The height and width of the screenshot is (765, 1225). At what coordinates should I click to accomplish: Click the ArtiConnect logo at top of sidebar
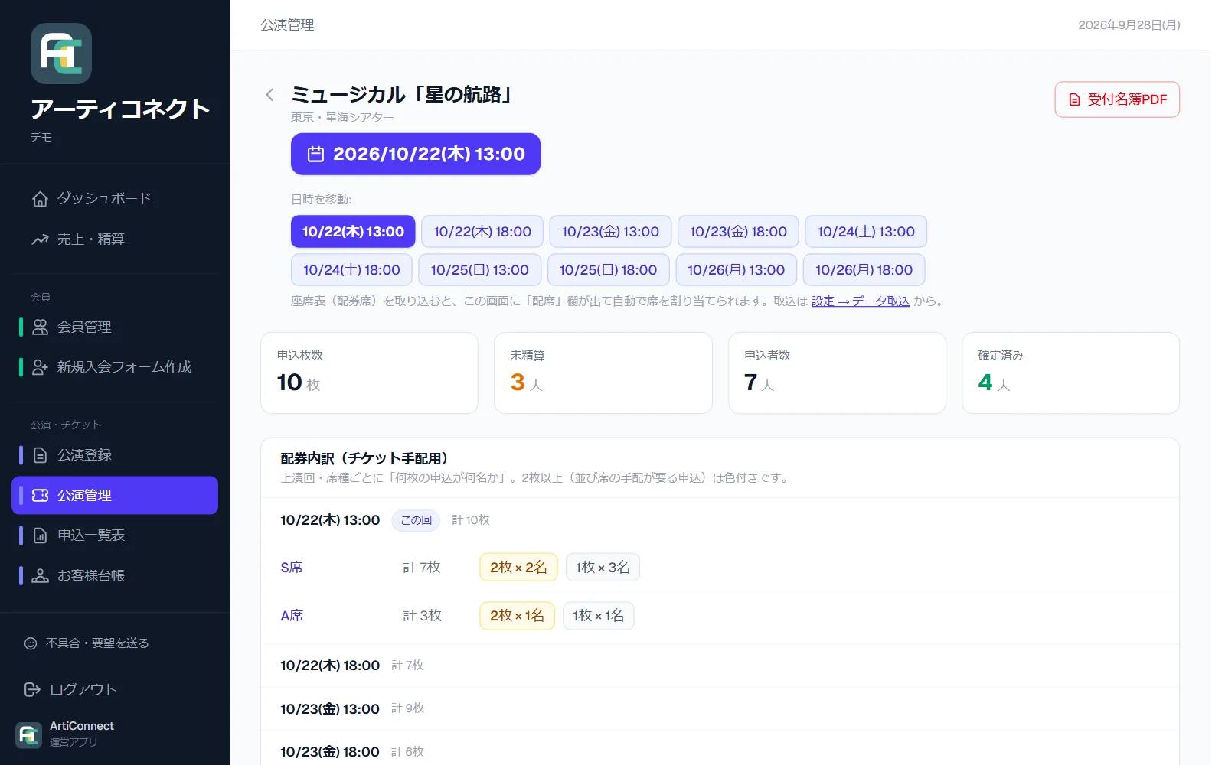(61, 54)
